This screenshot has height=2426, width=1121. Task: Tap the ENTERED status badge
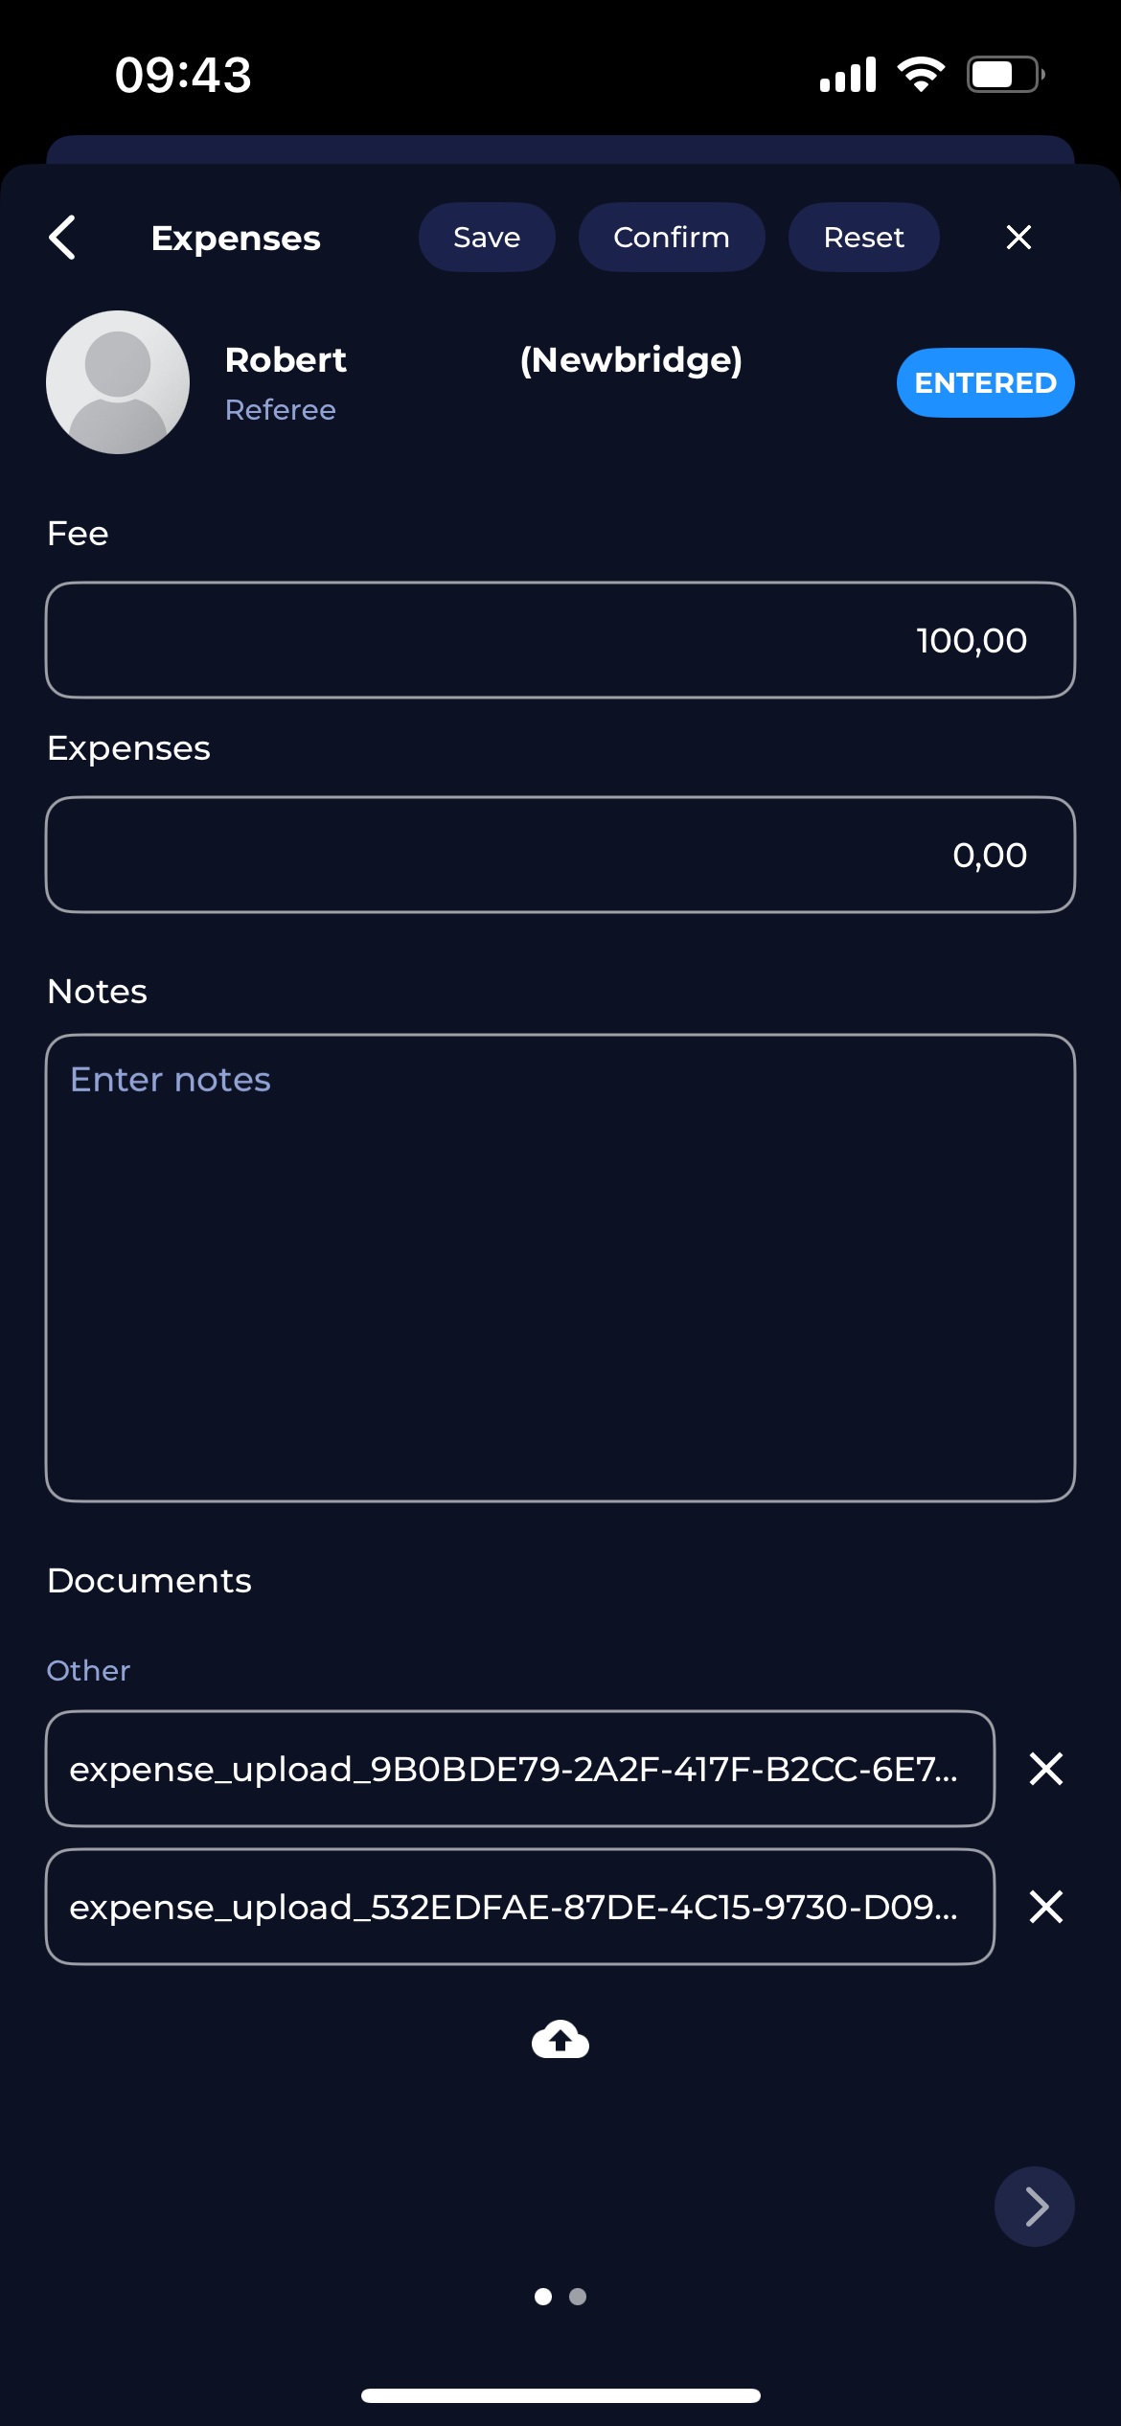coord(985,383)
